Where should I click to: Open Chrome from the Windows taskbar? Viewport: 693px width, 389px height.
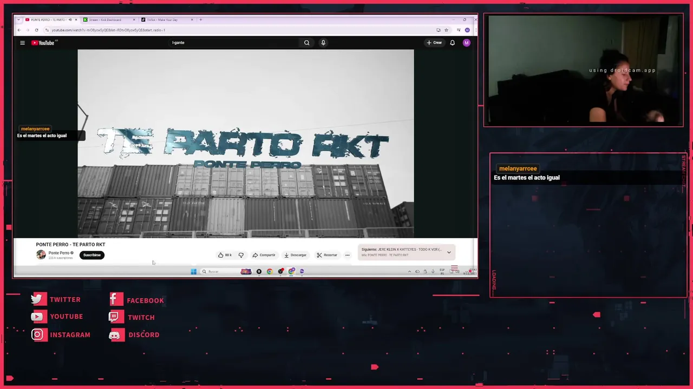point(270,271)
